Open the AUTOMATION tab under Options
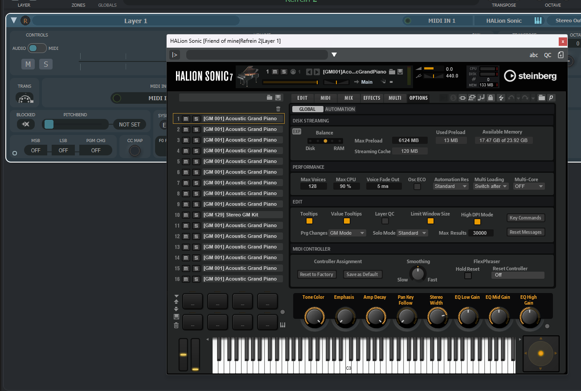Image resolution: width=581 pixels, height=391 pixels. pos(340,109)
